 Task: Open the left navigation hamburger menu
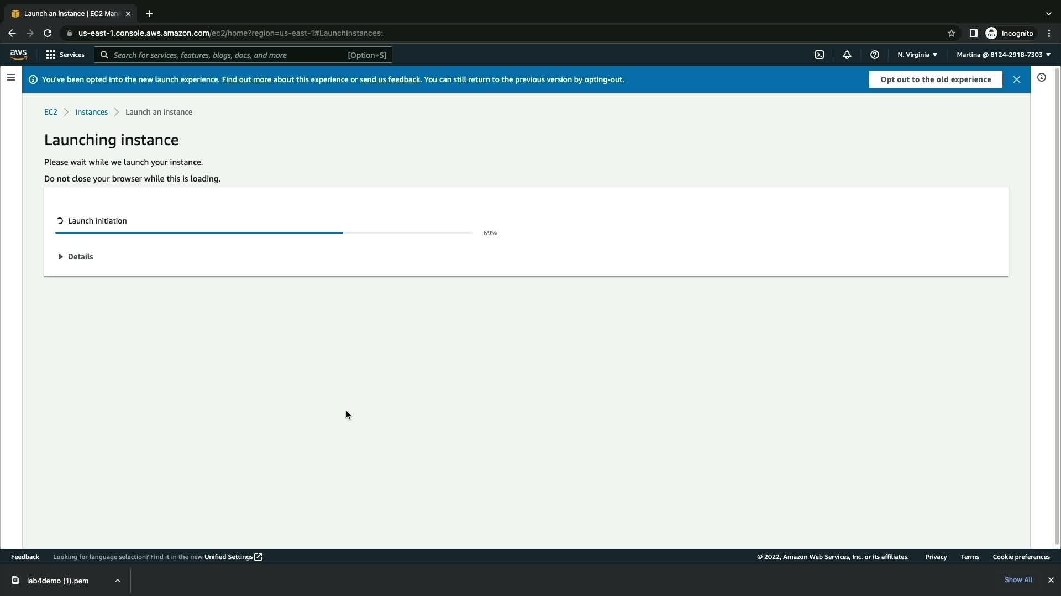click(10, 78)
